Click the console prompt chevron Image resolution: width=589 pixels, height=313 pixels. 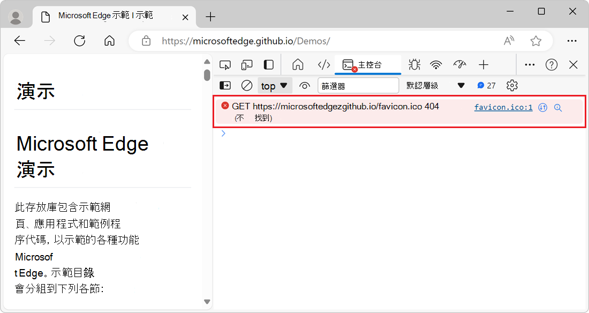pyautogui.click(x=223, y=133)
